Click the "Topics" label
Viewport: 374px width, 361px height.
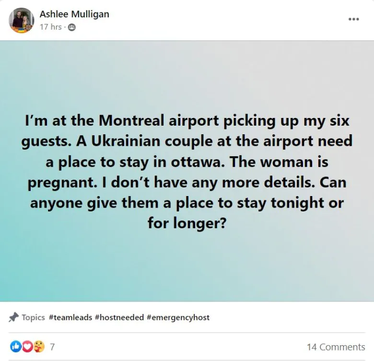(x=33, y=317)
